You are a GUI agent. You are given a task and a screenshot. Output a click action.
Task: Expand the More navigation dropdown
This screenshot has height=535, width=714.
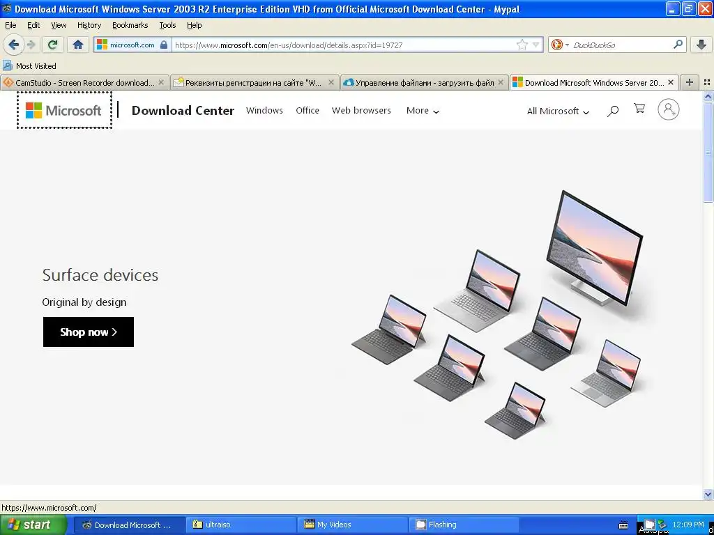pos(423,111)
